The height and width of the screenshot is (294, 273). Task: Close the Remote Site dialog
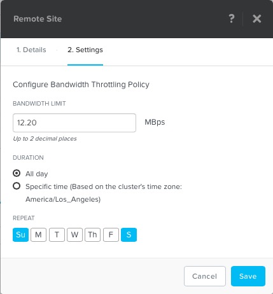point(257,19)
